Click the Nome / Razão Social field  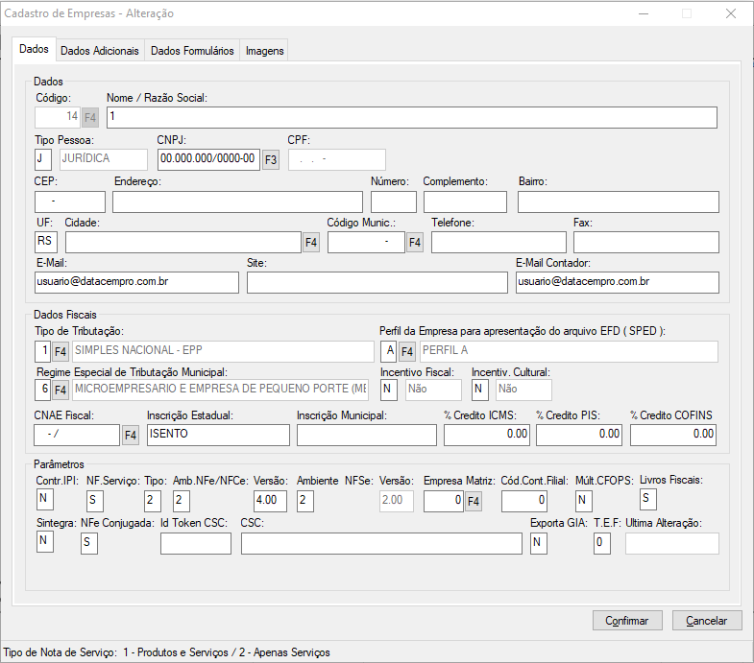(x=412, y=118)
